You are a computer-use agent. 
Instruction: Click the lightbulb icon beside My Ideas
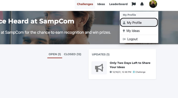[x=124, y=31]
